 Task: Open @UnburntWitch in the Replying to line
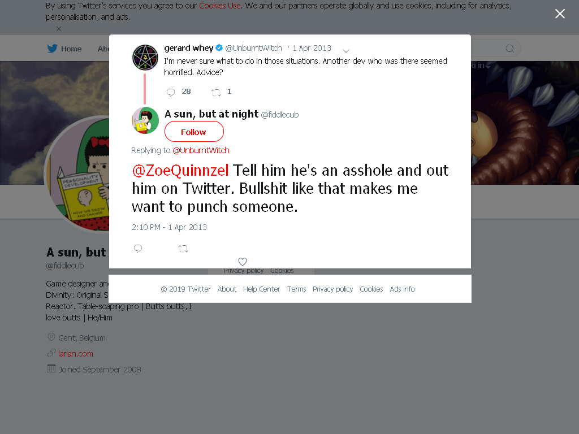pyautogui.click(x=201, y=150)
